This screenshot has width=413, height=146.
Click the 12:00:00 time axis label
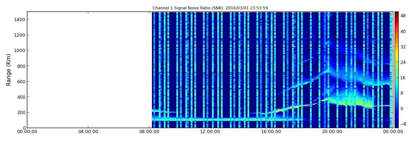click(210, 132)
